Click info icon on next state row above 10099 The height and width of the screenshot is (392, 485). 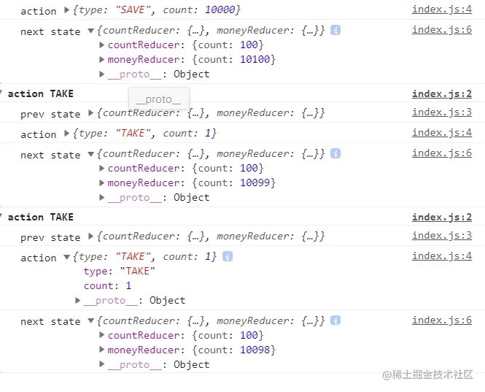pyautogui.click(x=335, y=153)
